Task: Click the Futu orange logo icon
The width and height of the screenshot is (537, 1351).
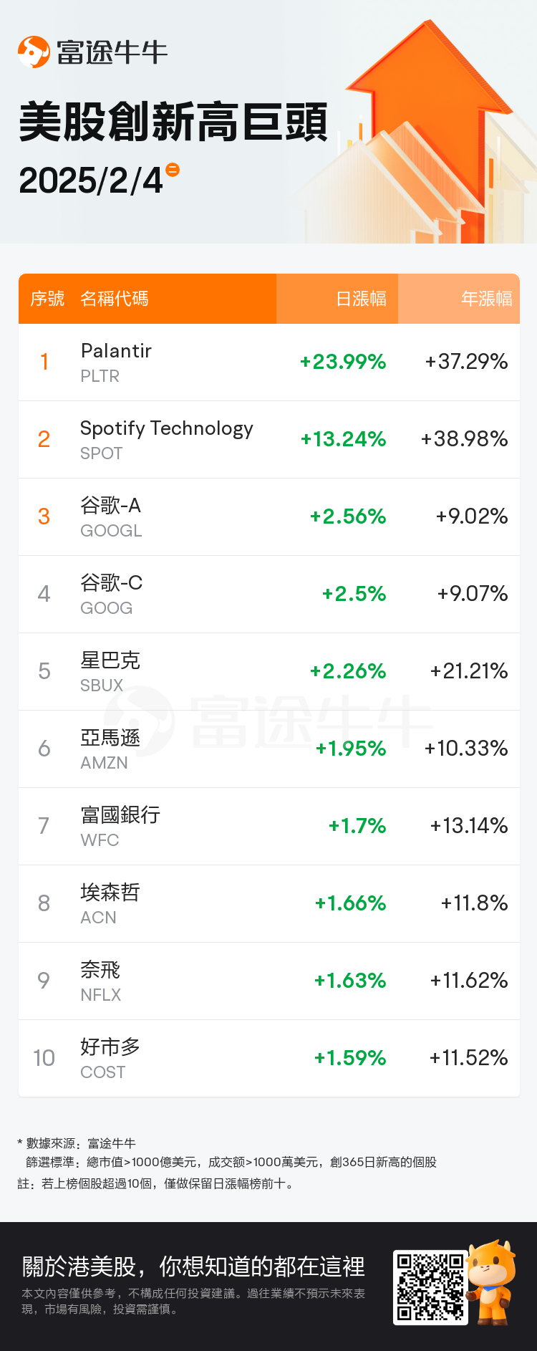Action: [34, 52]
